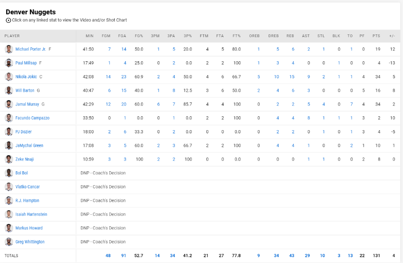This screenshot has width=403, height=263.
Task: Open the Markus Howard name link
Action: 29,228
